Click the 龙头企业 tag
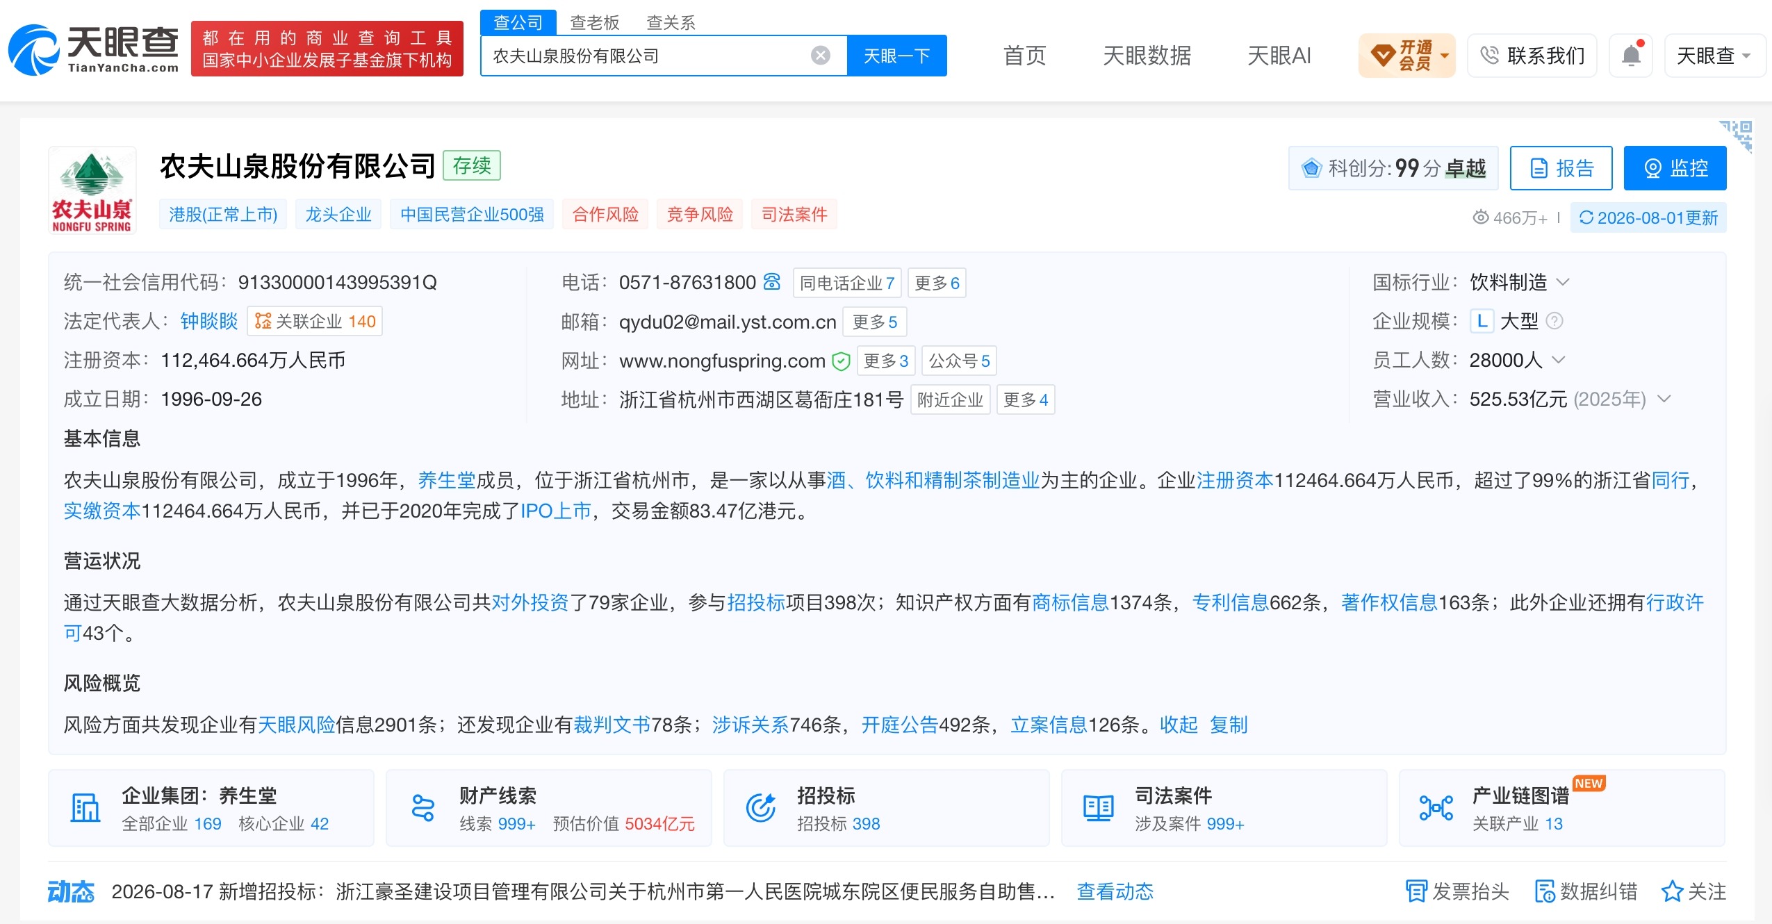 pyautogui.click(x=338, y=215)
